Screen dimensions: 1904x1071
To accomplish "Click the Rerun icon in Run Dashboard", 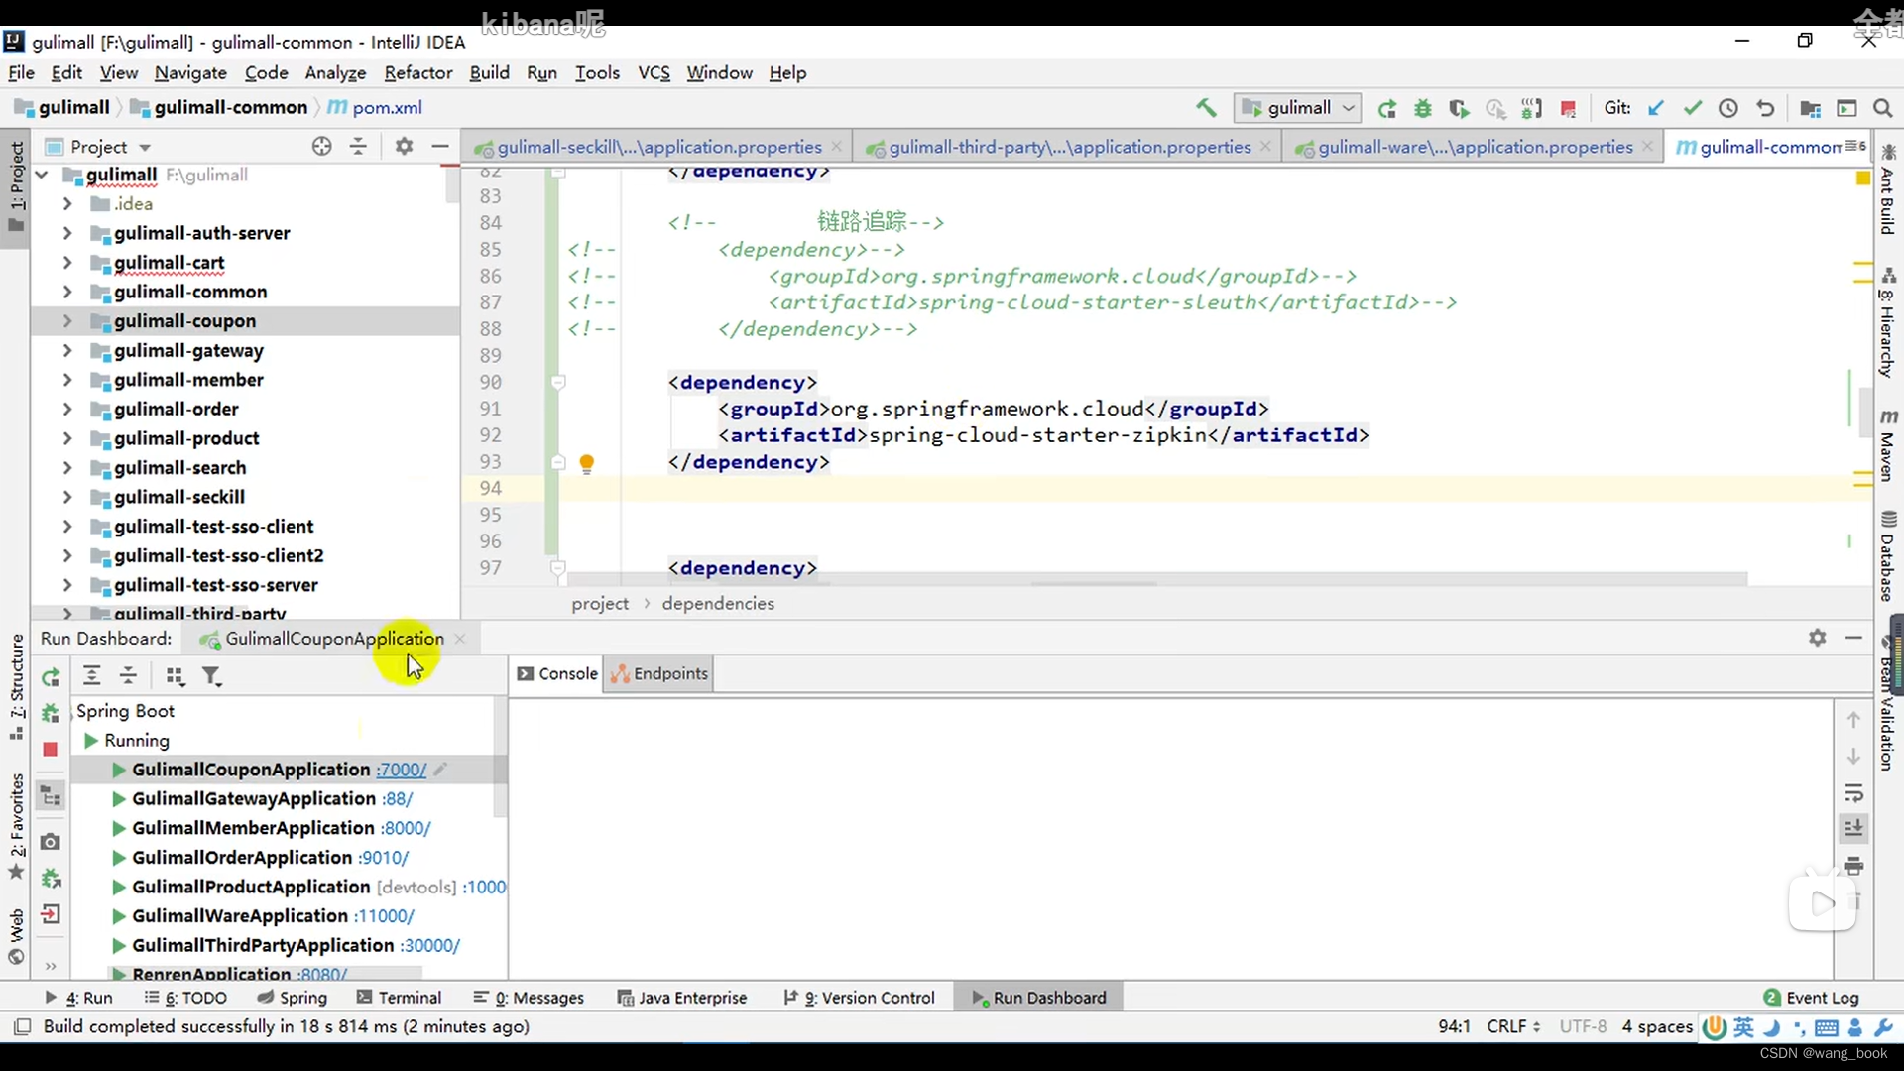I will click(x=51, y=677).
